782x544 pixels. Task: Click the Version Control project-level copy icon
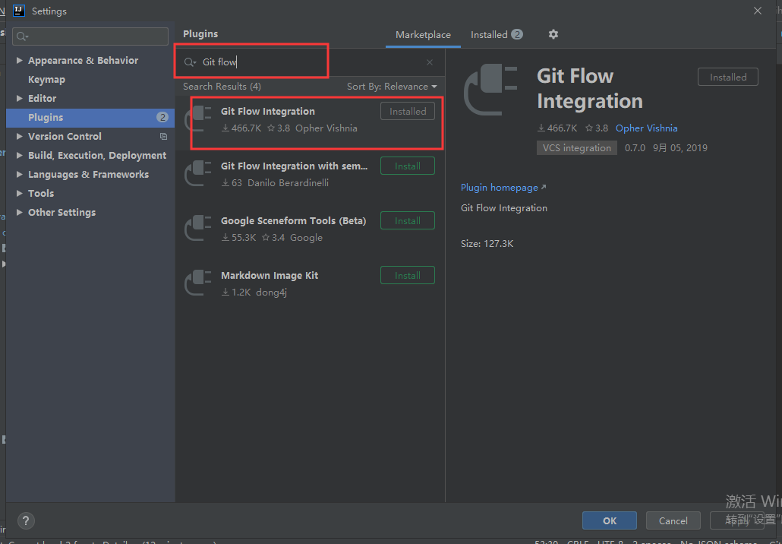click(x=163, y=136)
